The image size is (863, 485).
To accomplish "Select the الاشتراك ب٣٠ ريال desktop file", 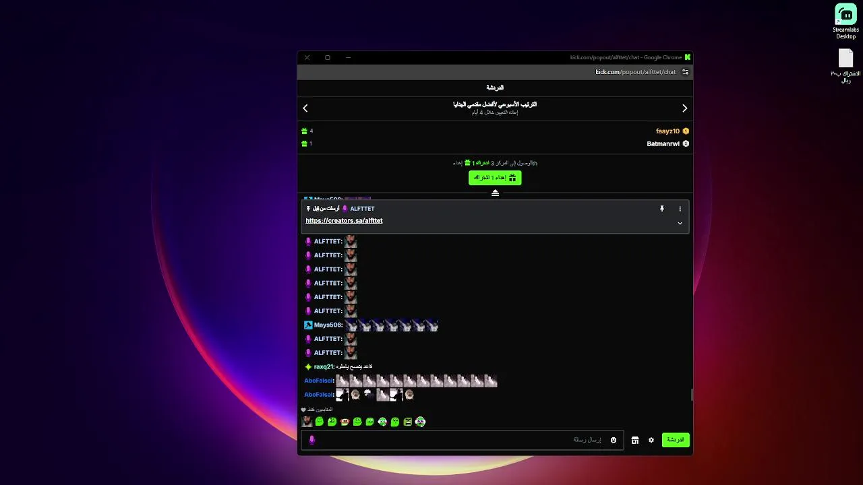I will click(x=845, y=66).
